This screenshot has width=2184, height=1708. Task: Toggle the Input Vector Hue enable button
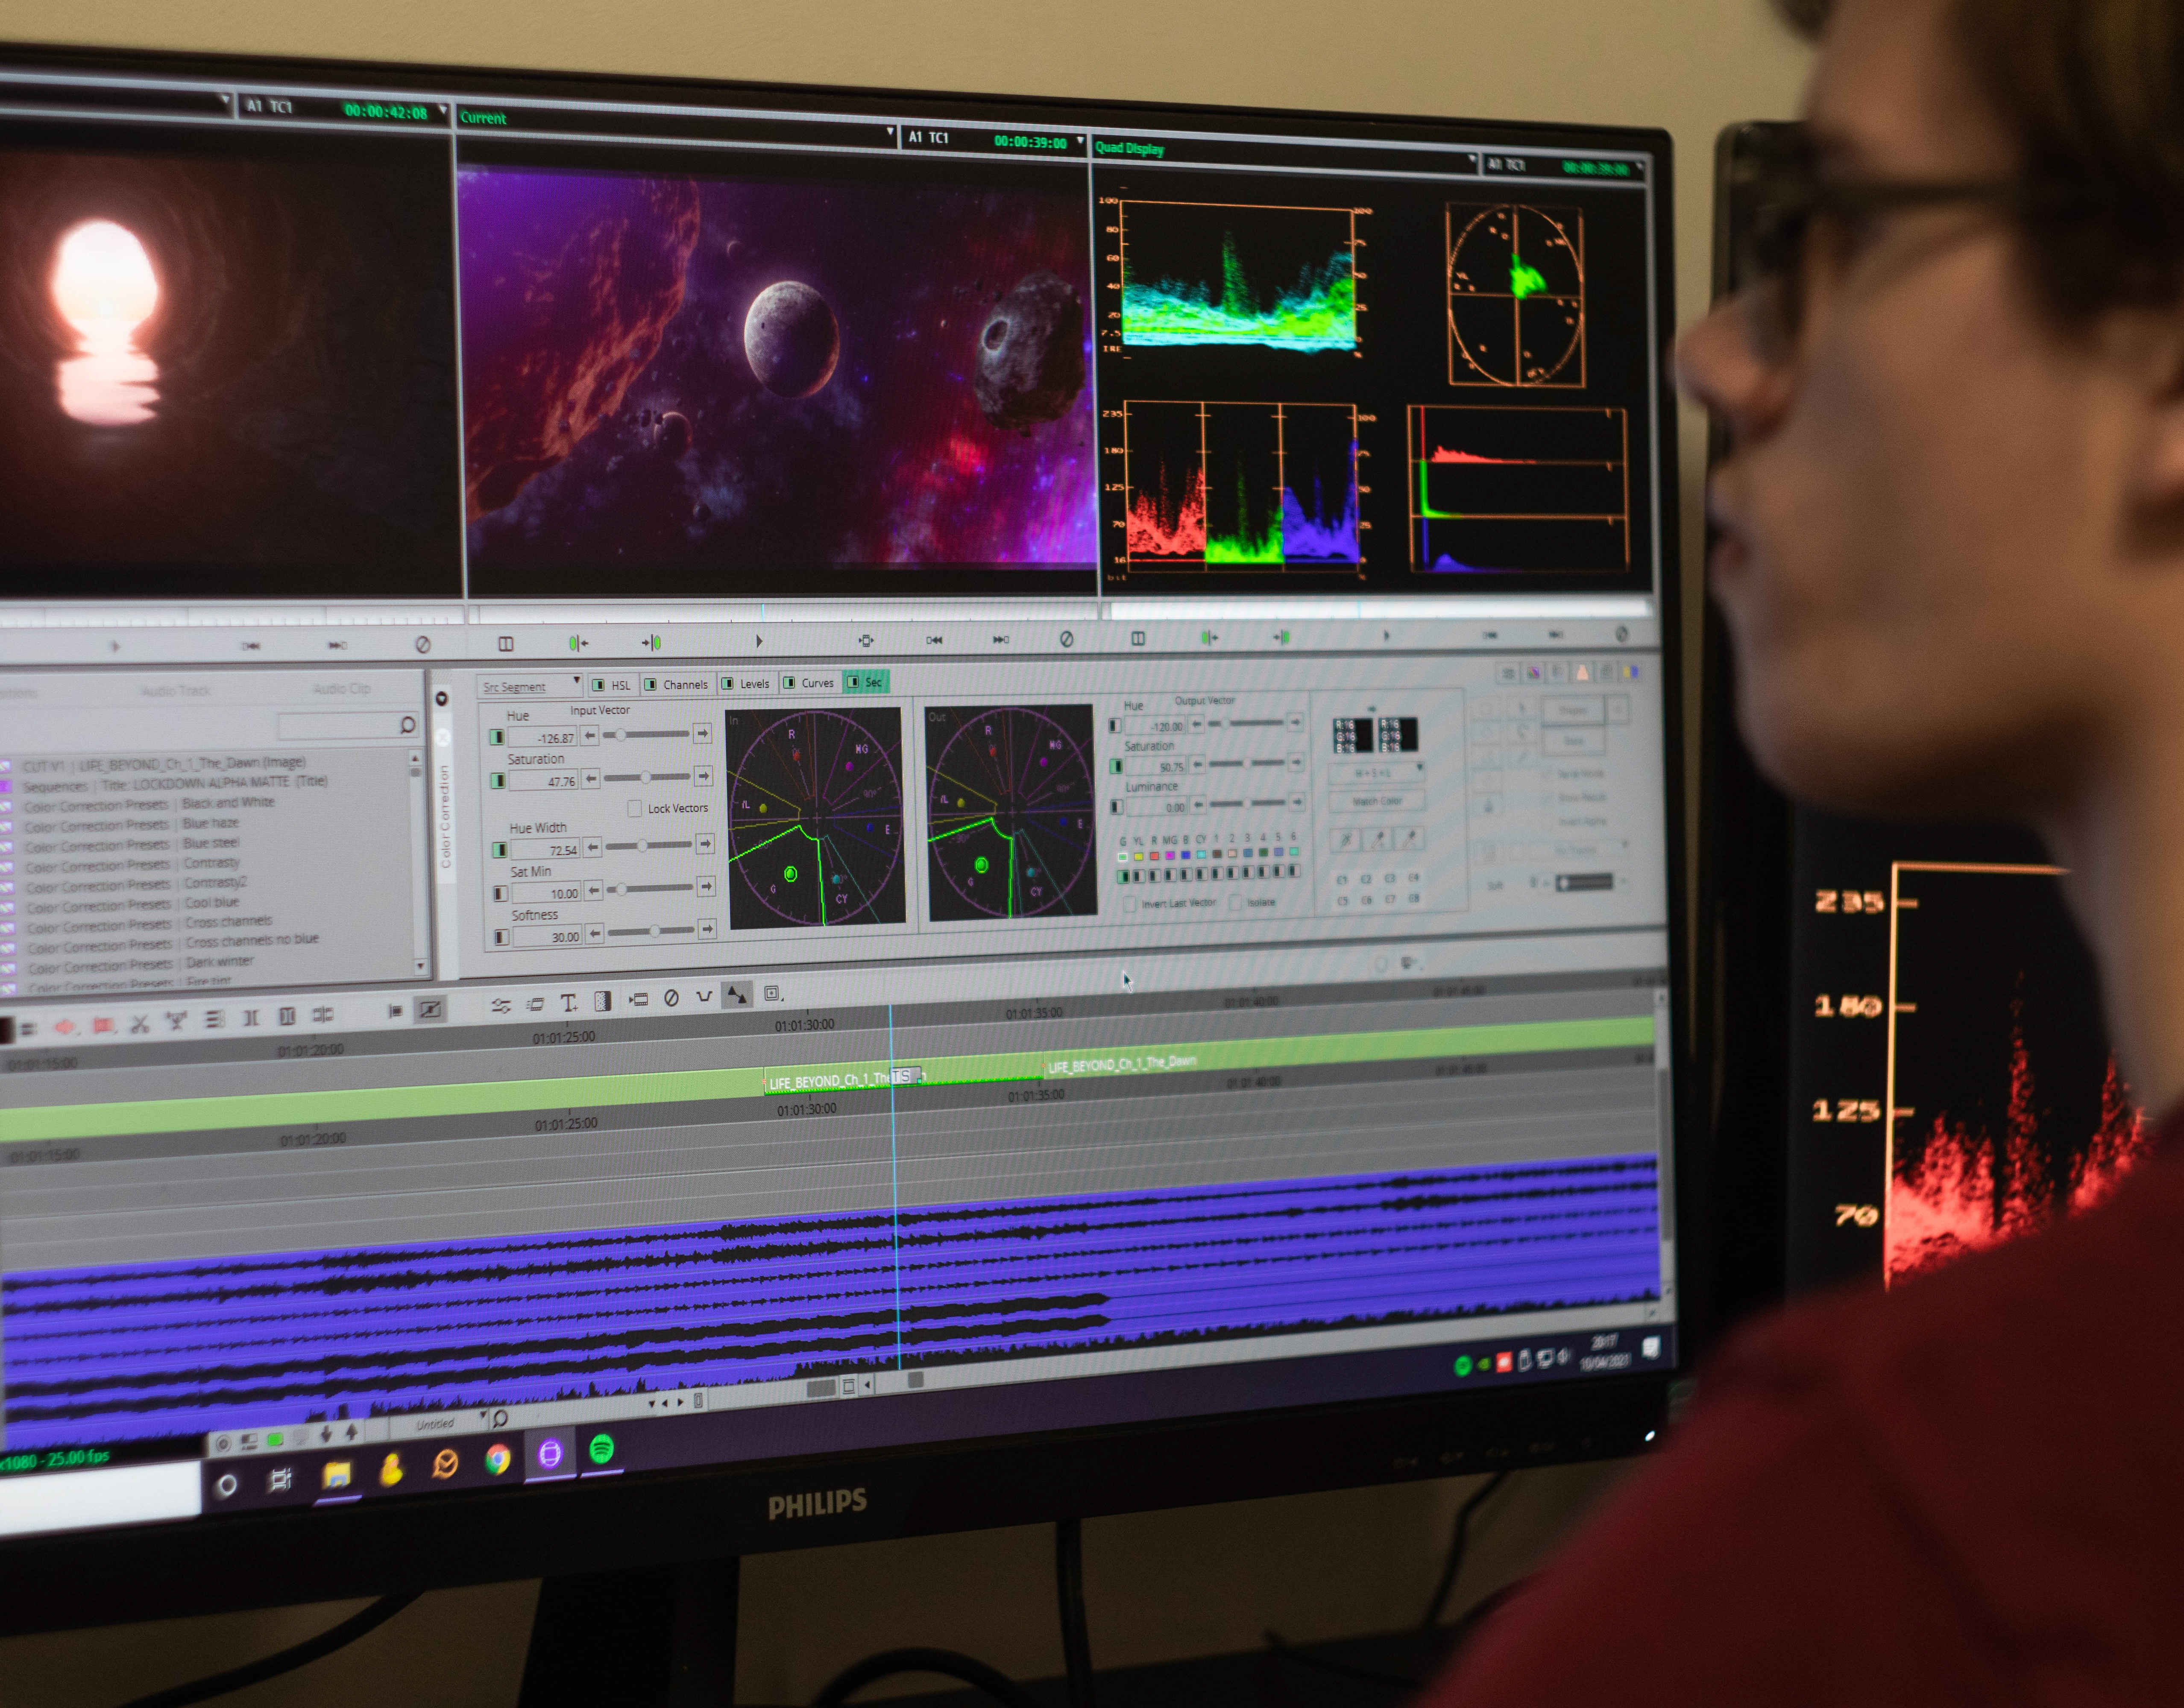point(496,737)
